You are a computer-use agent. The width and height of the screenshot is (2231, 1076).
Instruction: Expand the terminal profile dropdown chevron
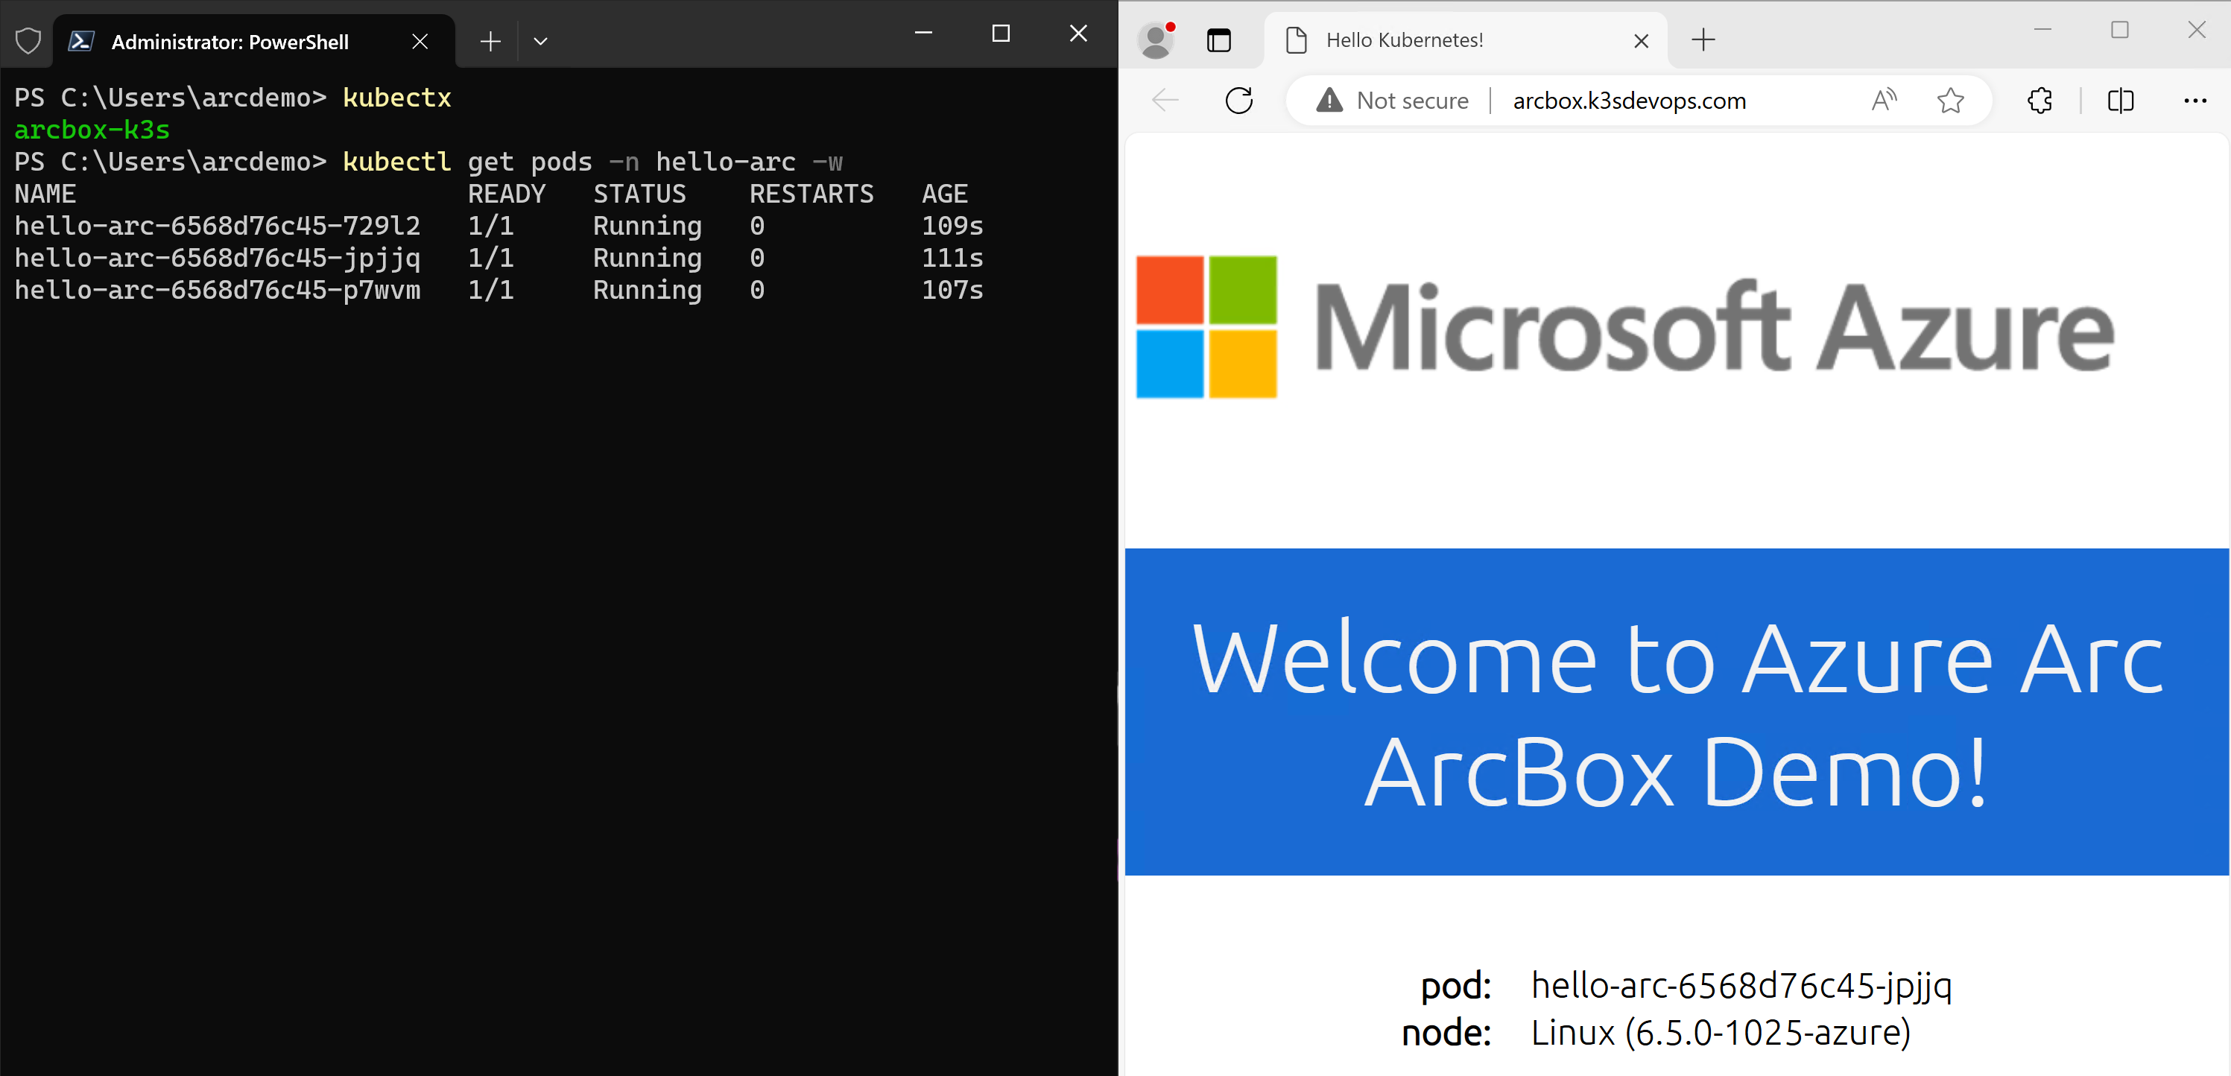pyautogui.click(x=540, y=42)
